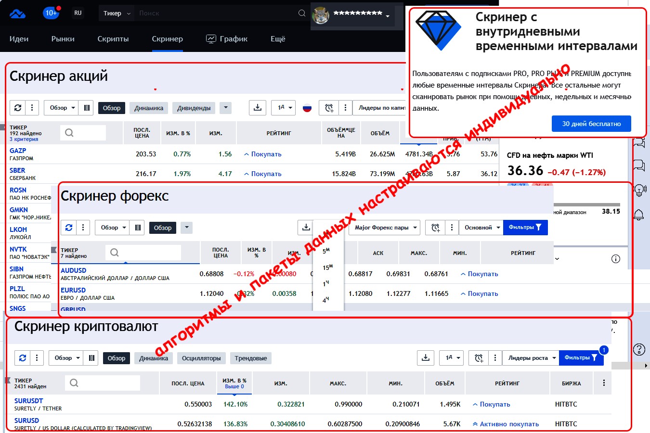
Task: Open crypto table column menu after БИРЖА
Action: pos(604,383)
